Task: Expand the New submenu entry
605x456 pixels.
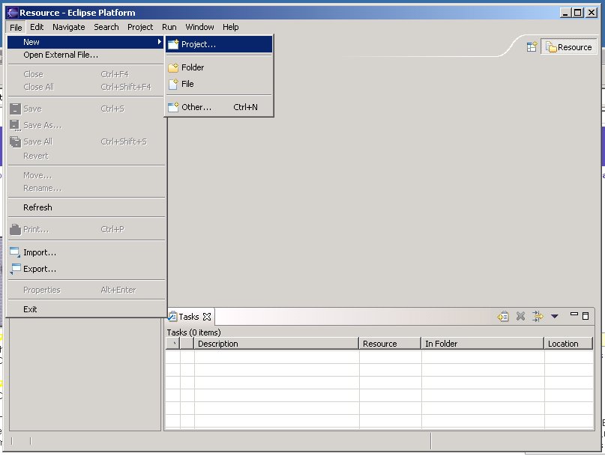Action: [87, 42]
